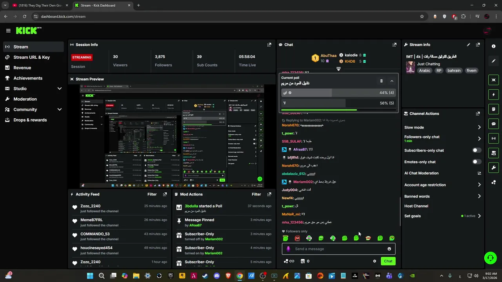The width and height of the screenshot is (502, 282).
Task: Open Steam from the taskbar
Action: tap(205, 276)
